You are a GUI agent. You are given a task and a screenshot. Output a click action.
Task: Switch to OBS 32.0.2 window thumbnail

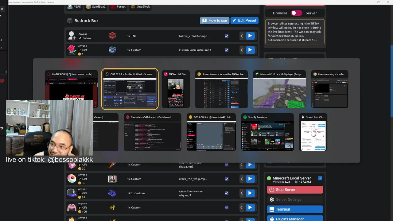[x=130, y=89]
